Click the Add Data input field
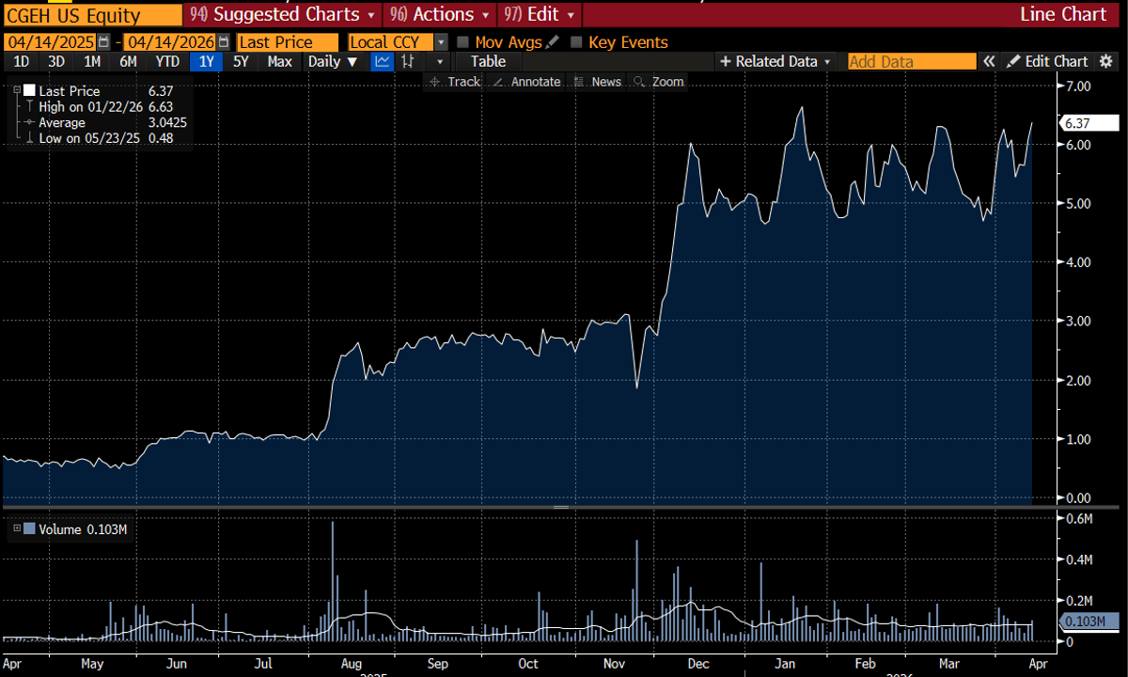 click(911, 61)
